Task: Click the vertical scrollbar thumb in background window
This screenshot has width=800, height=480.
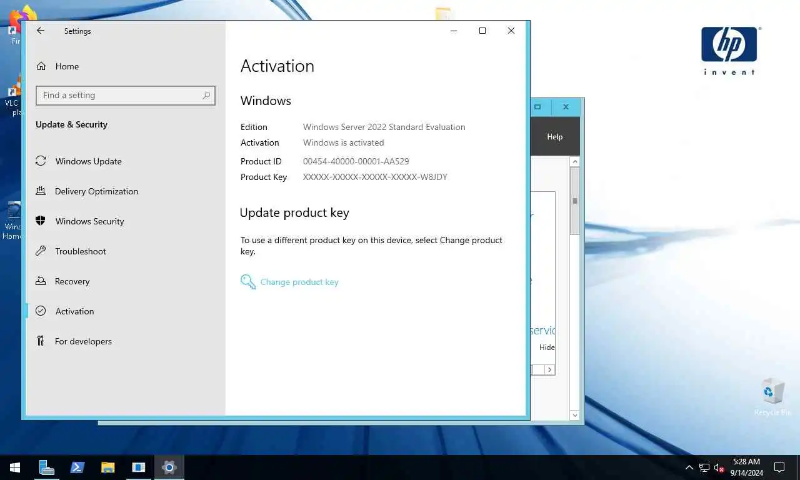Action: (575, 201)
